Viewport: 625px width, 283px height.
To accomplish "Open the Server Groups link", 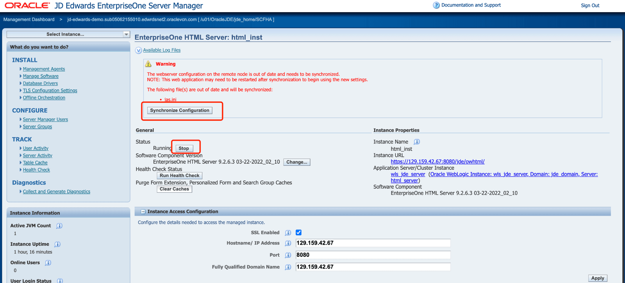I will [x=37, y=127].
